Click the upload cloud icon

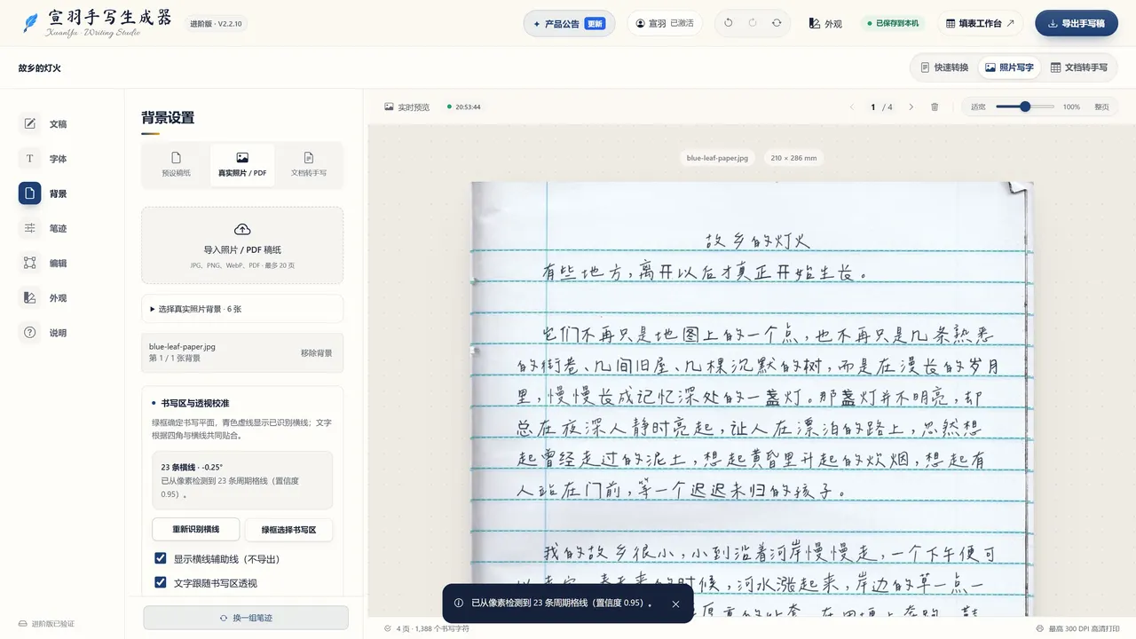click(242, 229)
